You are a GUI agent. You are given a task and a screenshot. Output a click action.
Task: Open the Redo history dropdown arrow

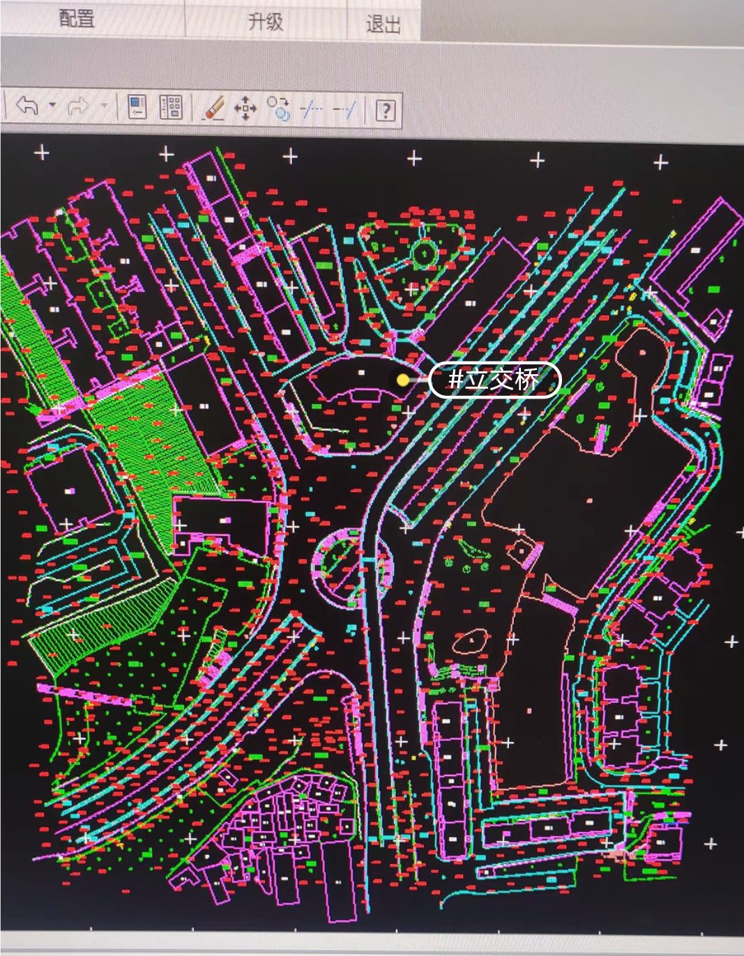coord(104,106)
